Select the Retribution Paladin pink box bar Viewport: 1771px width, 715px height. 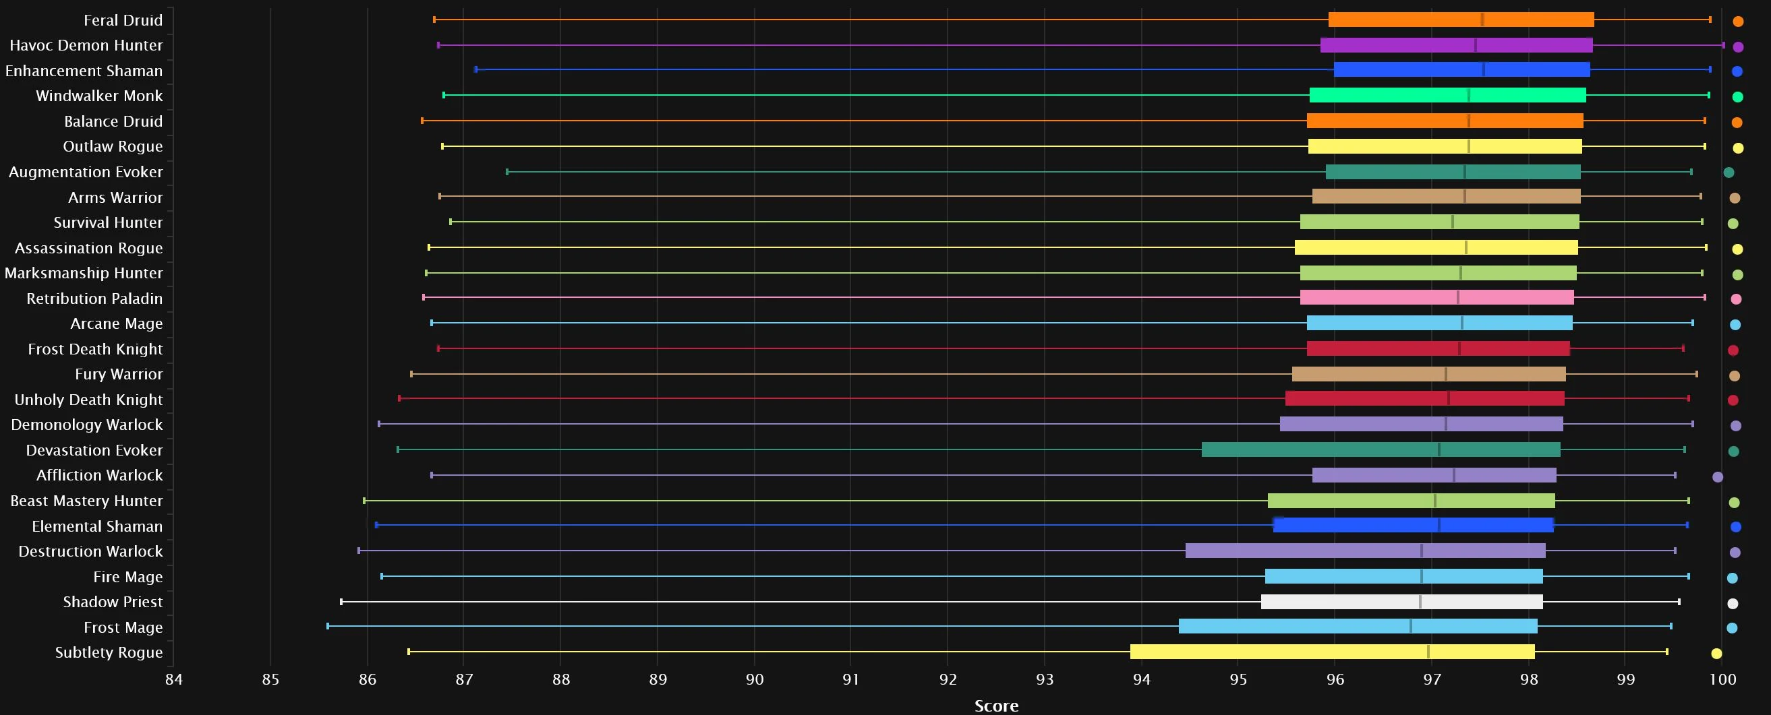(1437, 297)
